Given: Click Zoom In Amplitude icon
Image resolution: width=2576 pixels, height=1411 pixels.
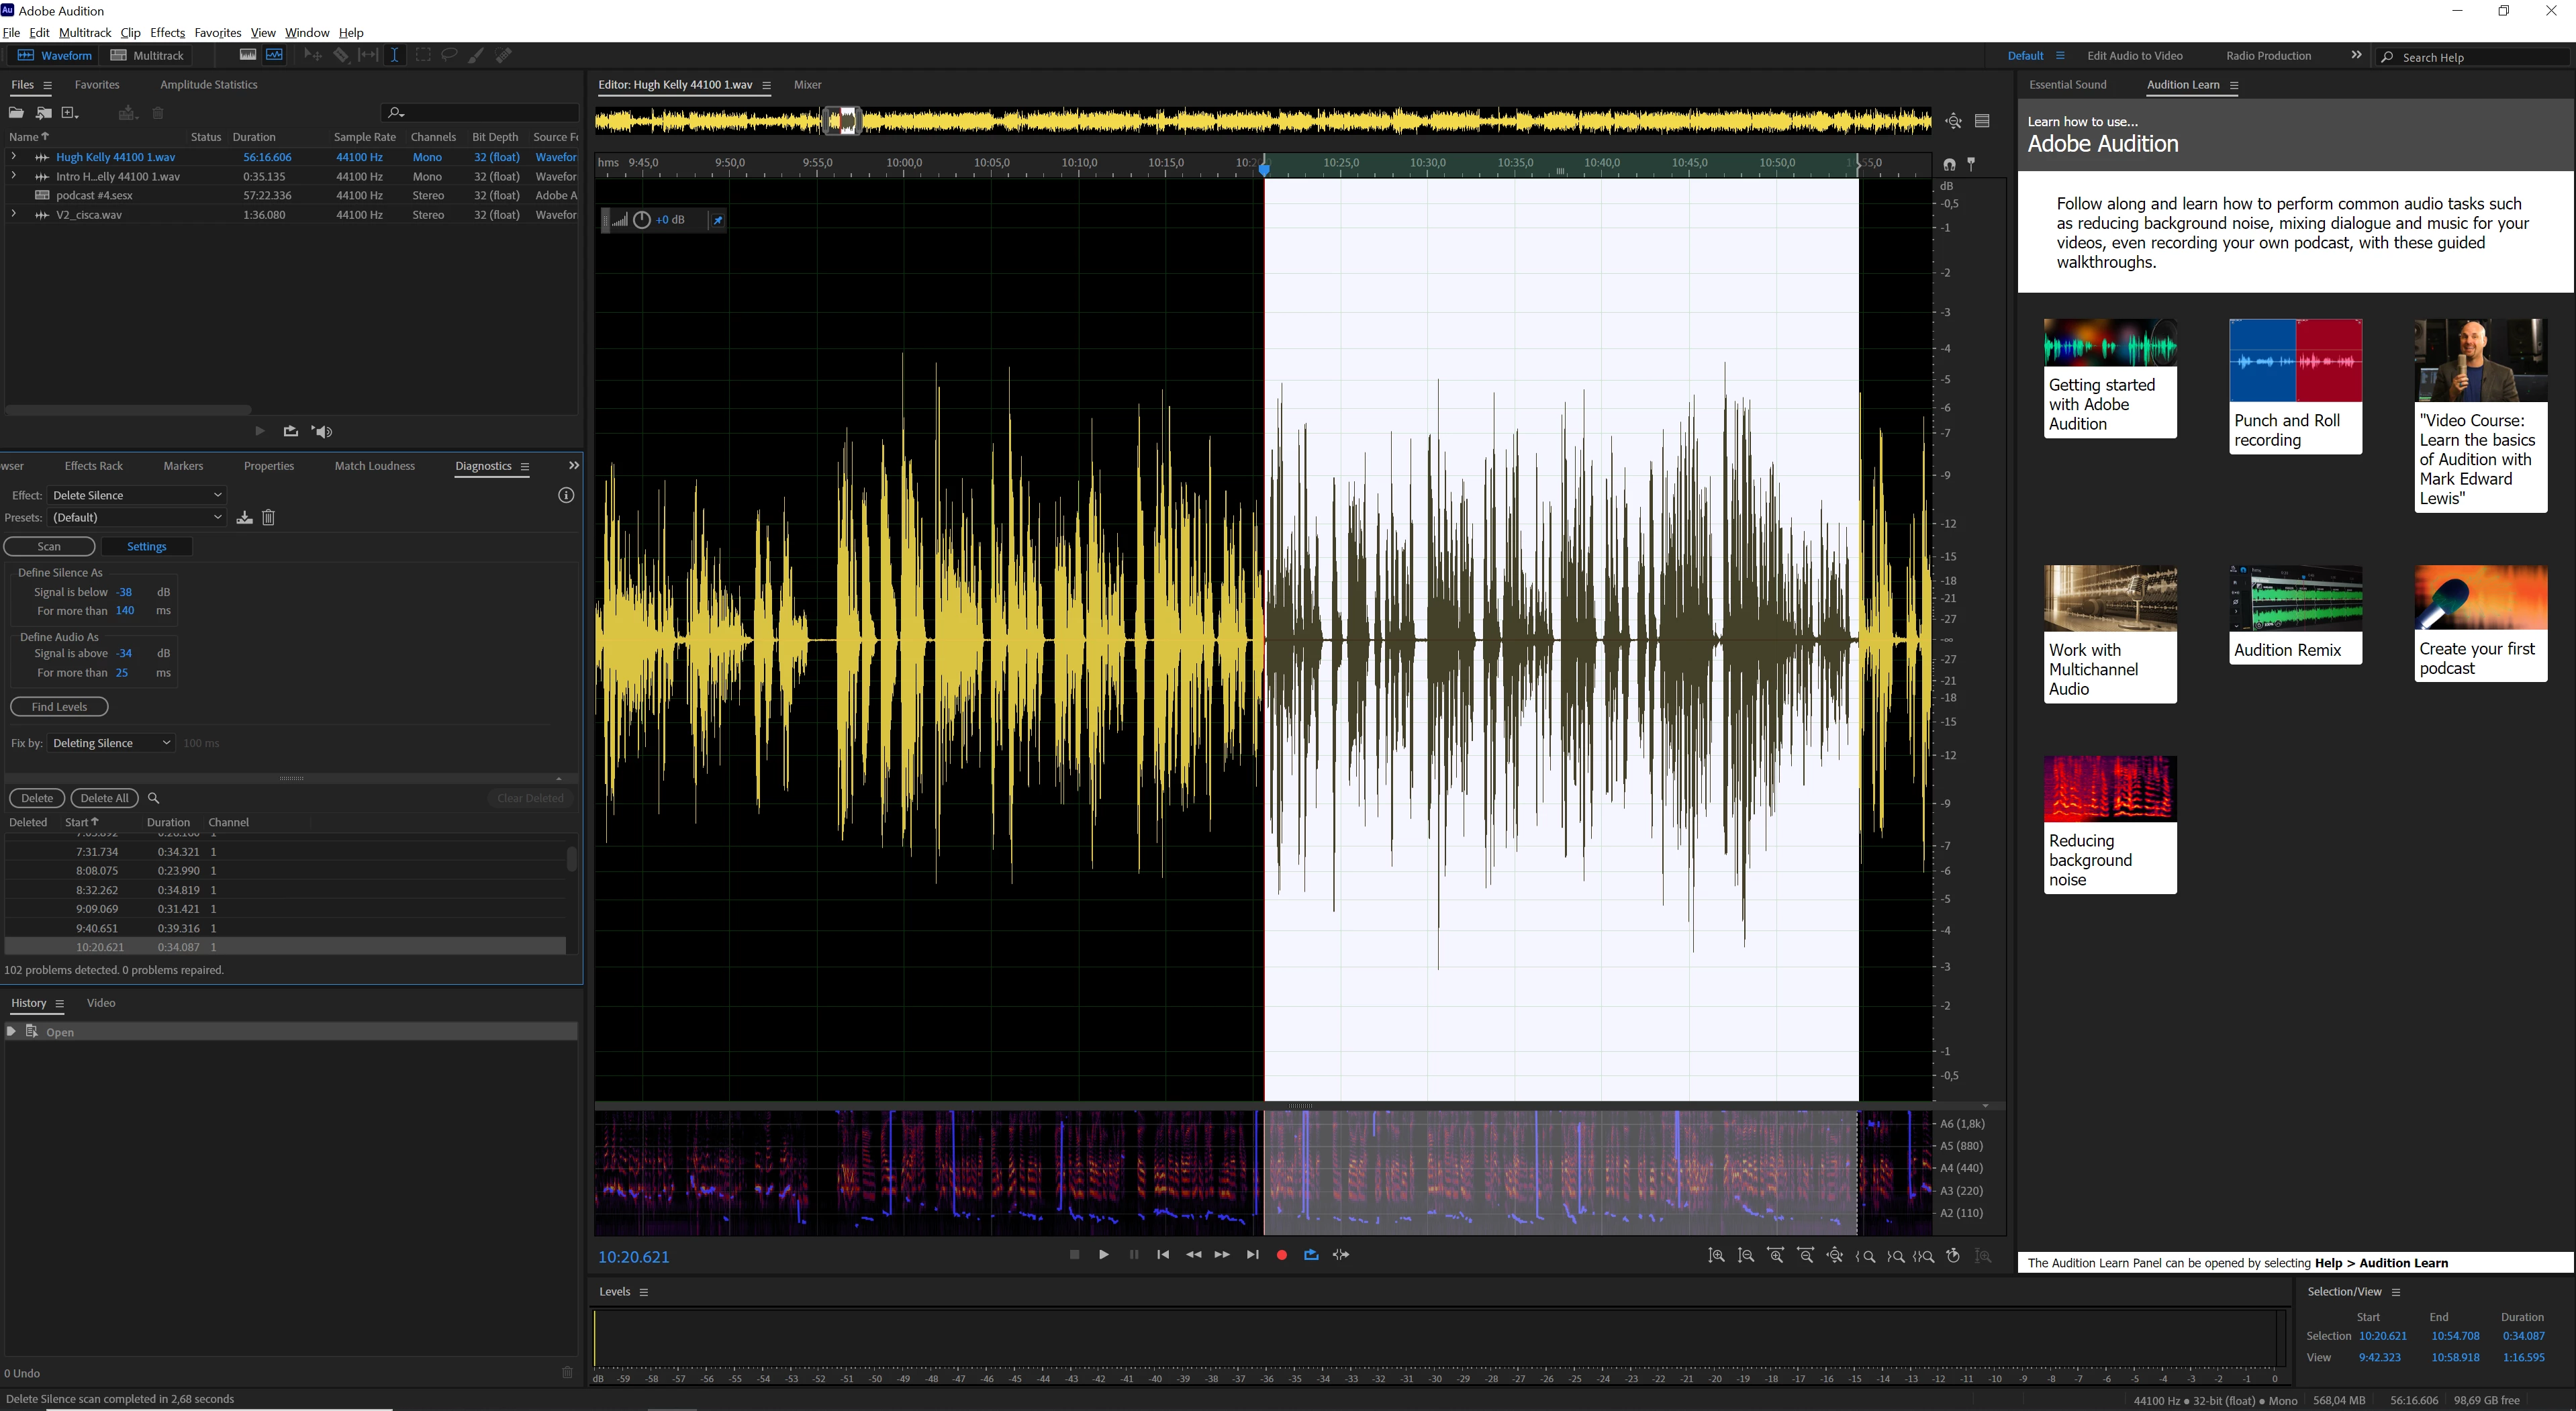Looking at the screenshot, I should pyautogui.click(x=1716, y=1255).
